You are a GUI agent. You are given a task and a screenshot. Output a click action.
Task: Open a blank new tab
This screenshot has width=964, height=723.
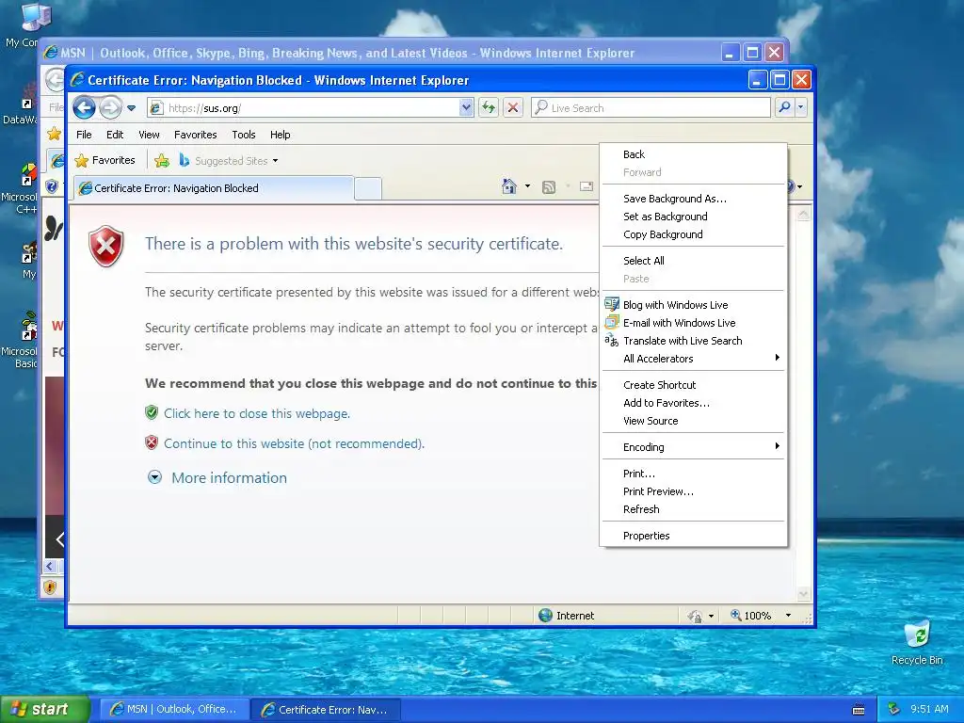coord(368,188)
